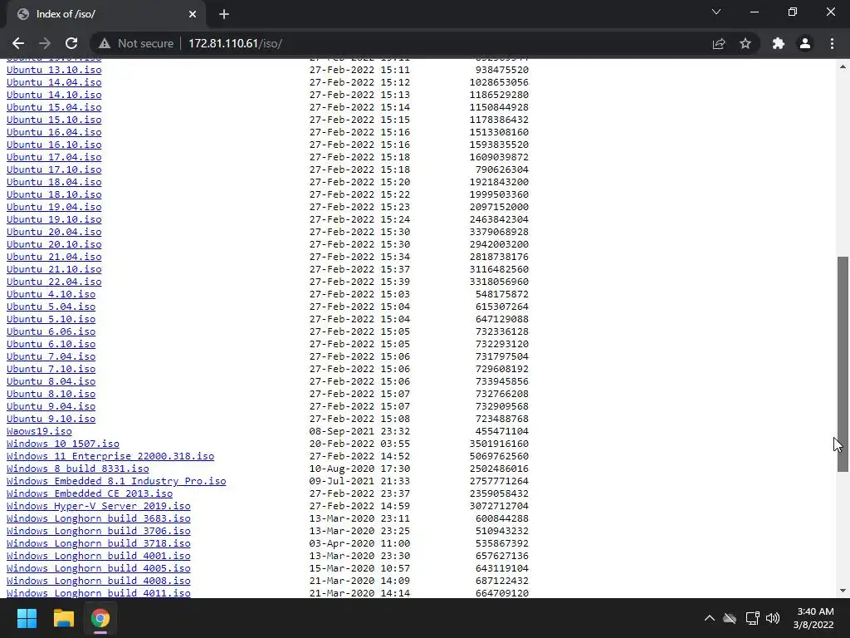Image resolution: width=850 pixels, height=638 pixels.
Task: Click file size 3379068928
Action: click(499, 233)
